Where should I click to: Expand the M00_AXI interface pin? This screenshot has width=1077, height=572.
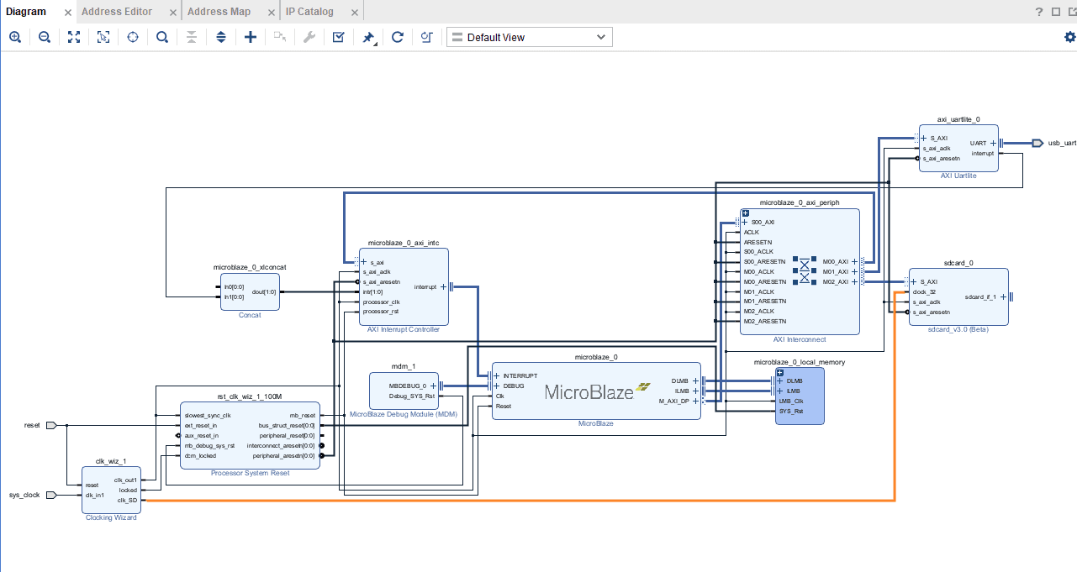pos(854,262)
